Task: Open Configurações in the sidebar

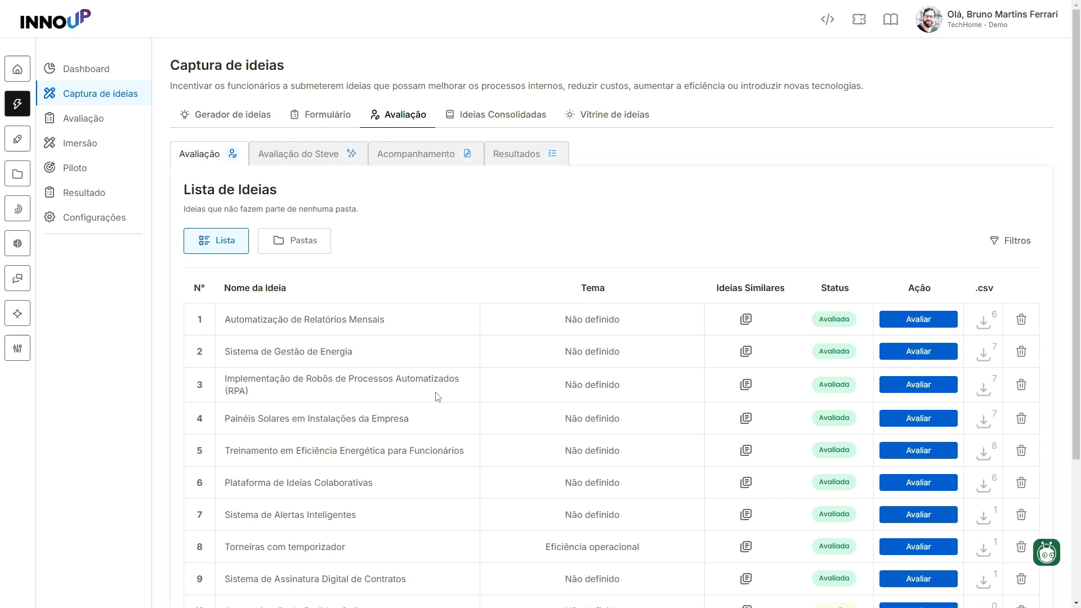Action: click(94, 217)
